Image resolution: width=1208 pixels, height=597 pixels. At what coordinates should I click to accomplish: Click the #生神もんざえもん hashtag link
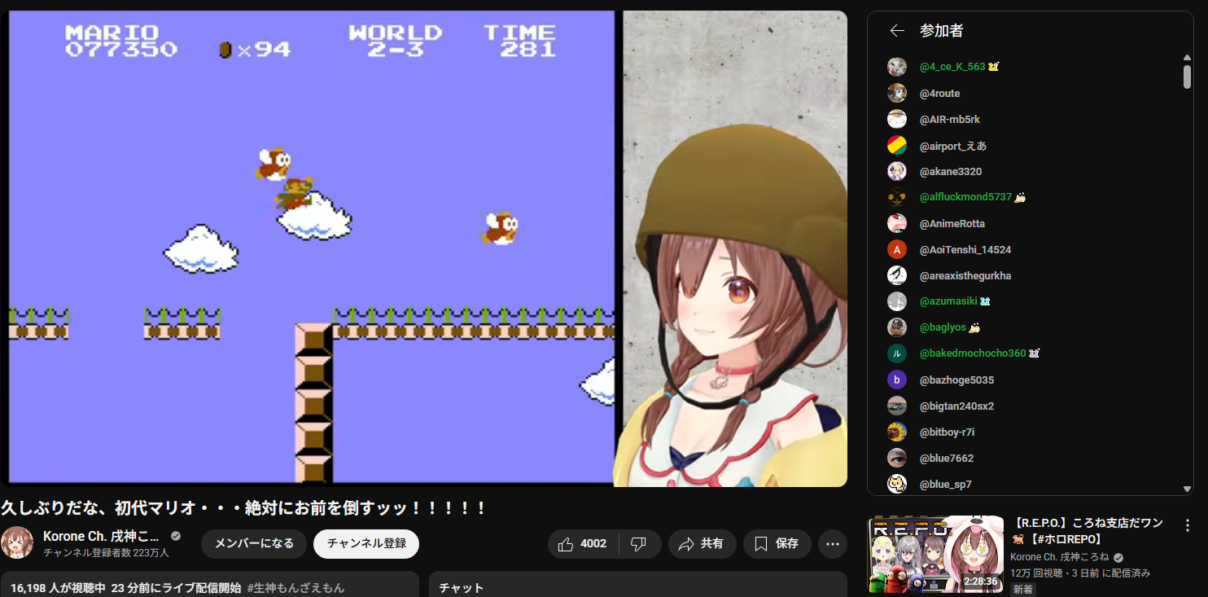coord(295,588)
